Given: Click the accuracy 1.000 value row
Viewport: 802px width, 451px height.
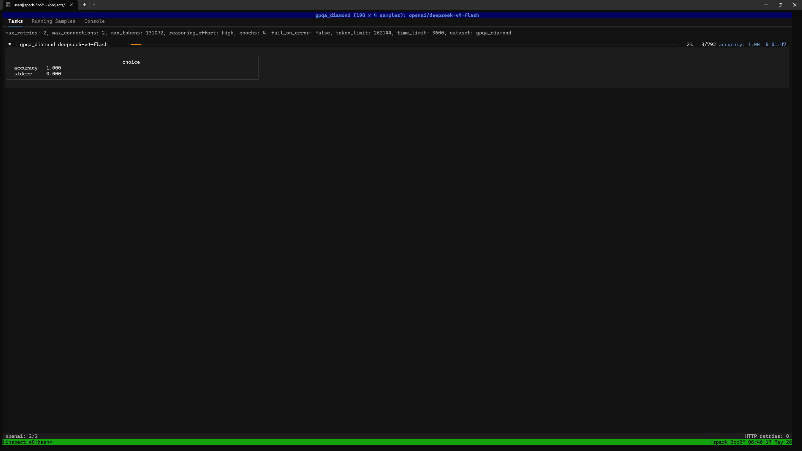Looking at the screenshot, I should [37, 68].
